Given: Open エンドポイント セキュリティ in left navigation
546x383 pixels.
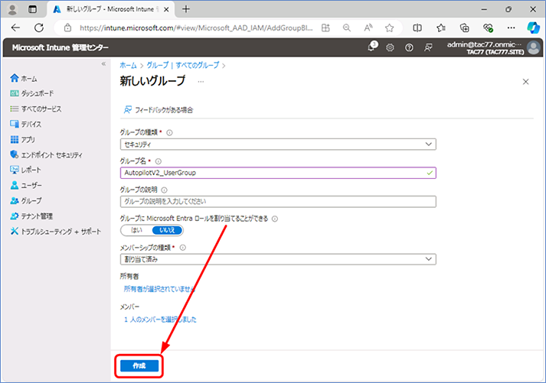Looking at the screenshot, I should (46, 154).
